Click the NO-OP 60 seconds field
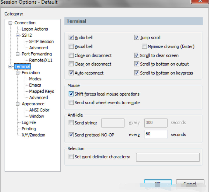Viewport: 209px width, 192px height. (156, 134)
